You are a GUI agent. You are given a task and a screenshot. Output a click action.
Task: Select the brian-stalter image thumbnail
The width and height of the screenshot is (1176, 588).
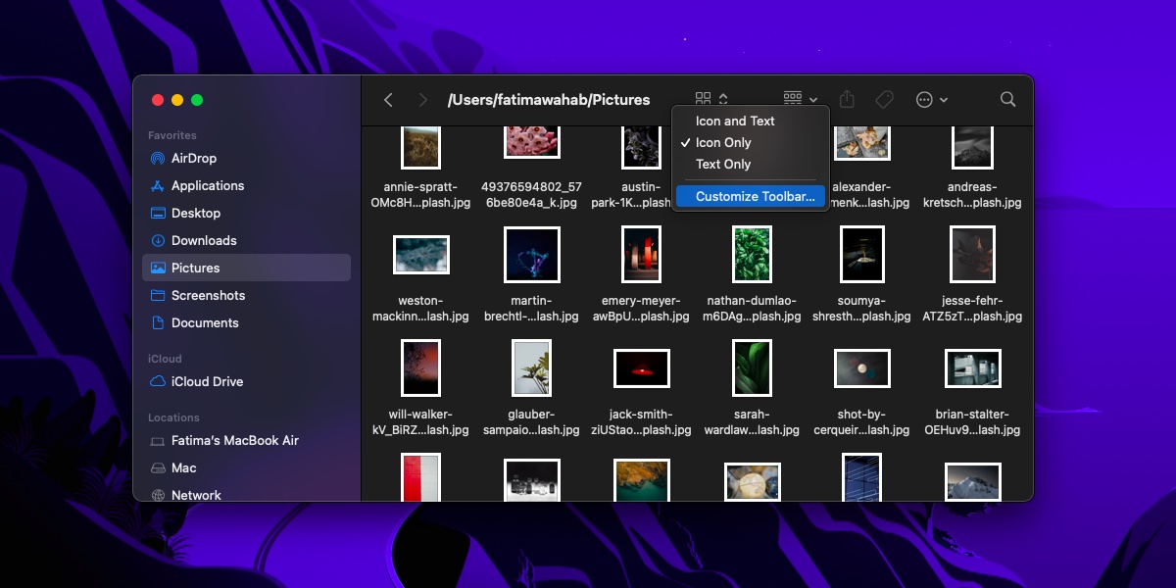(x=972, y=367)
